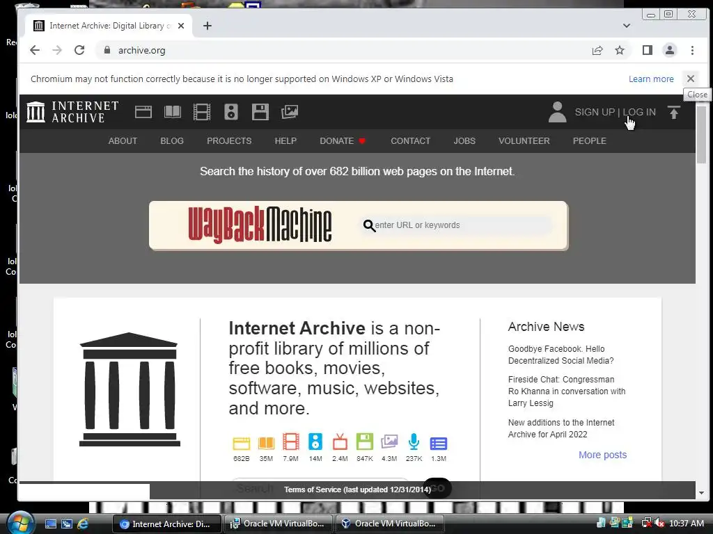This screenshot has width=713, height=534.
Task: Open the PEOPLE menu item
Action: pos(589,140)
